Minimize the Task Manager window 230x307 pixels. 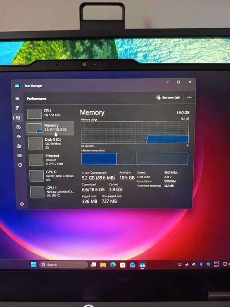point(167,82)
